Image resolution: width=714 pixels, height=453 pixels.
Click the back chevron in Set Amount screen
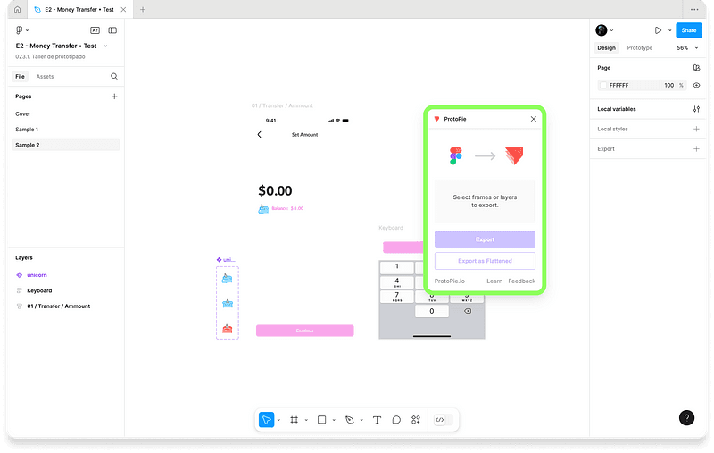(x=259, y=134)
